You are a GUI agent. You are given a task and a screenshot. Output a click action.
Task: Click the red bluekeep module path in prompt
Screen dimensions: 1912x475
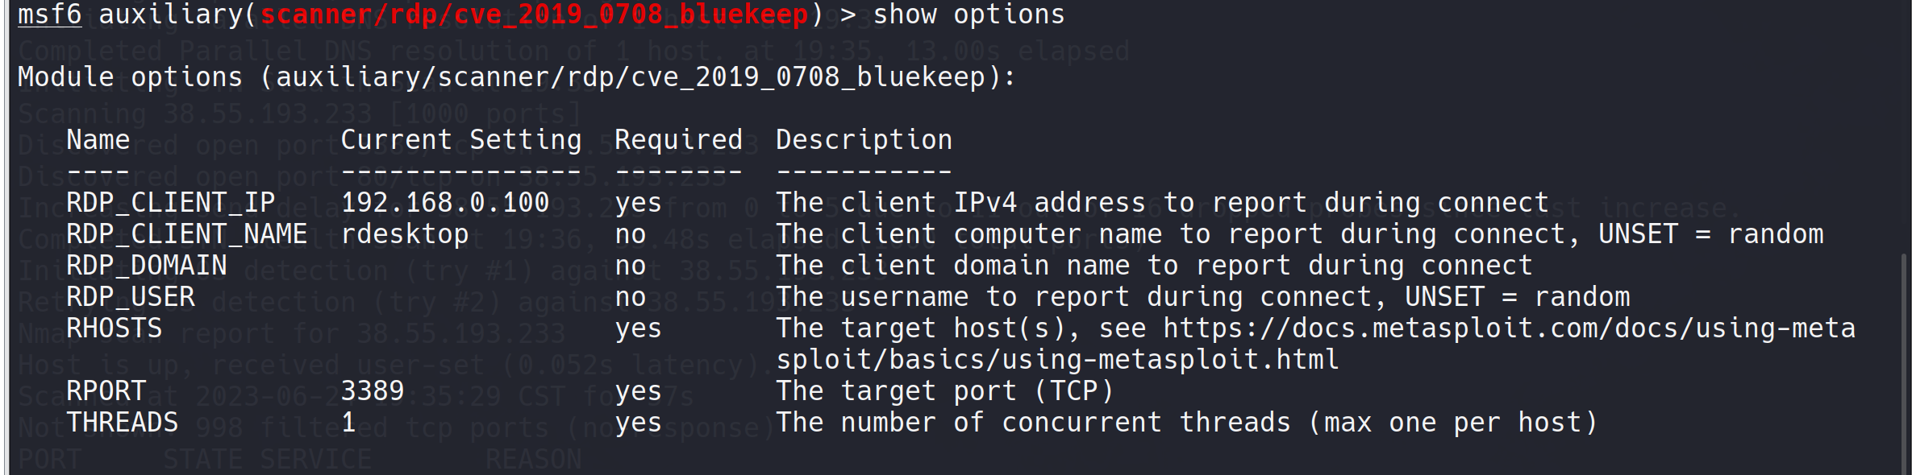(534, 14)
